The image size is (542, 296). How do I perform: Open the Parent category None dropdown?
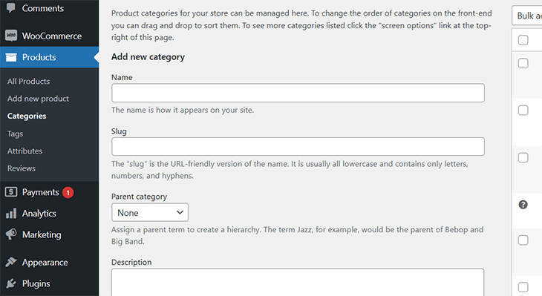click(x=150, y=212)
